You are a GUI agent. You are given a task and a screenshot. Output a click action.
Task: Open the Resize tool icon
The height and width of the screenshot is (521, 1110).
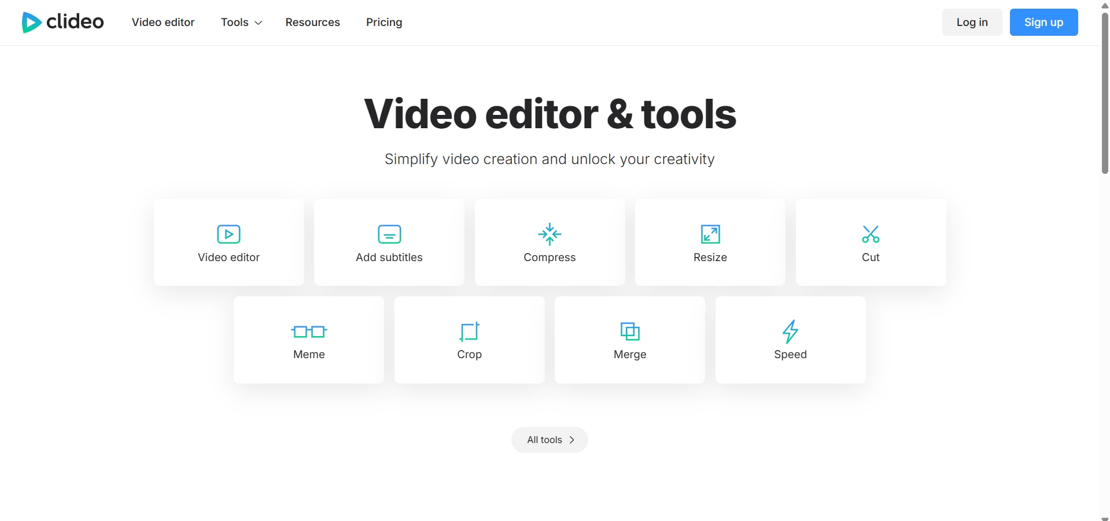click(710, 234)
